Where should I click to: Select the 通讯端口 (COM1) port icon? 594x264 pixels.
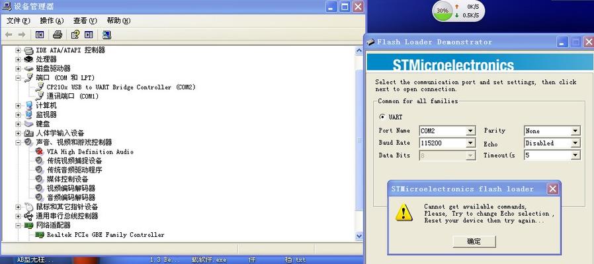click(x=40, y=97)
